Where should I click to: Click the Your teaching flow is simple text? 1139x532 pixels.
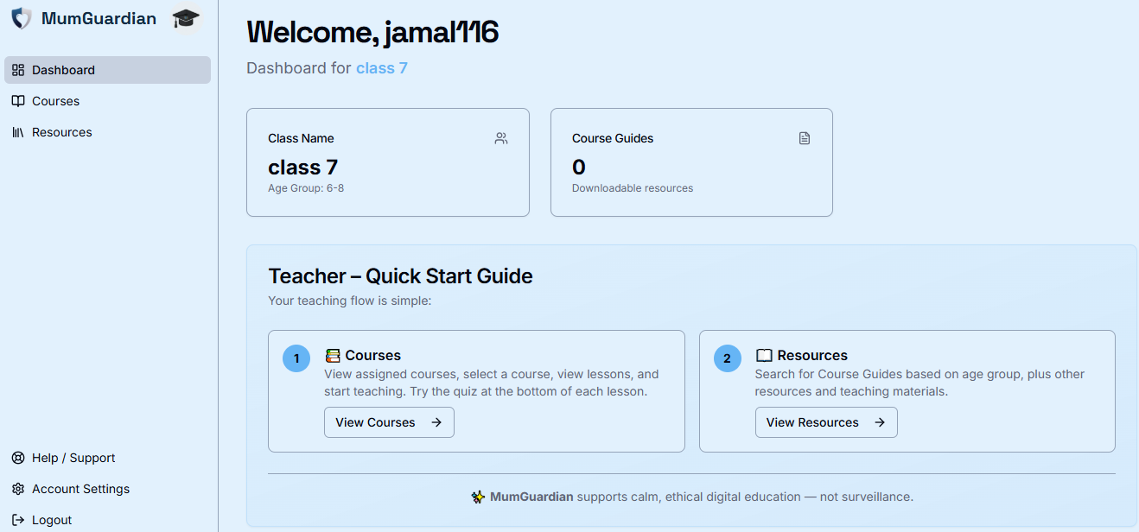[x=350, y=301]
